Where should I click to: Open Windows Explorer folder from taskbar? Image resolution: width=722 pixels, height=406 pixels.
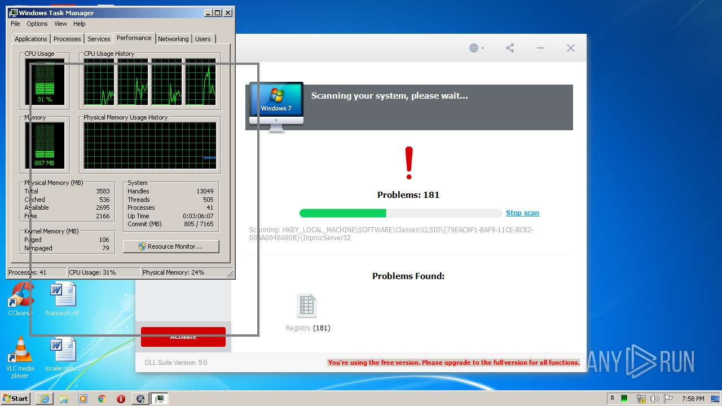pos(64,399)
